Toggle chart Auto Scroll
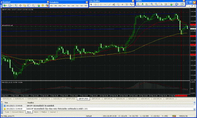197x118 pixels. point(162,4)
